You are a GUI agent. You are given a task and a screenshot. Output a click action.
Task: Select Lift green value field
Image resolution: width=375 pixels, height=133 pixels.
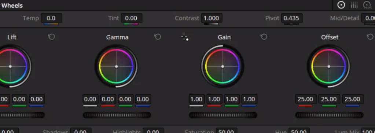19,99
